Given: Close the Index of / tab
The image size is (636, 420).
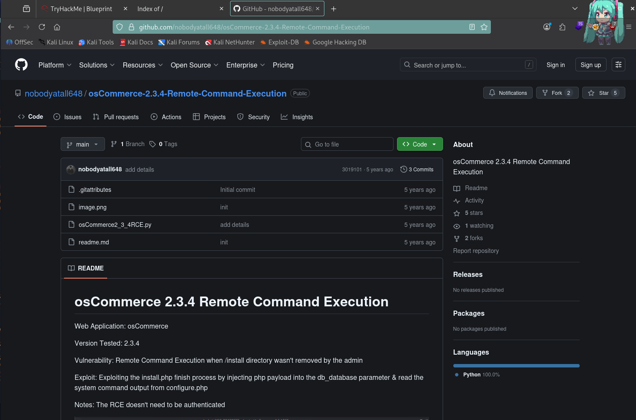Looking at the screenshot, I should (x=221, y=9).
